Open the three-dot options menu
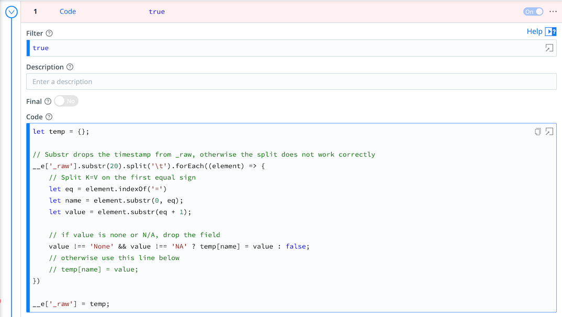The image size is (562, 317). pos(553,11)
